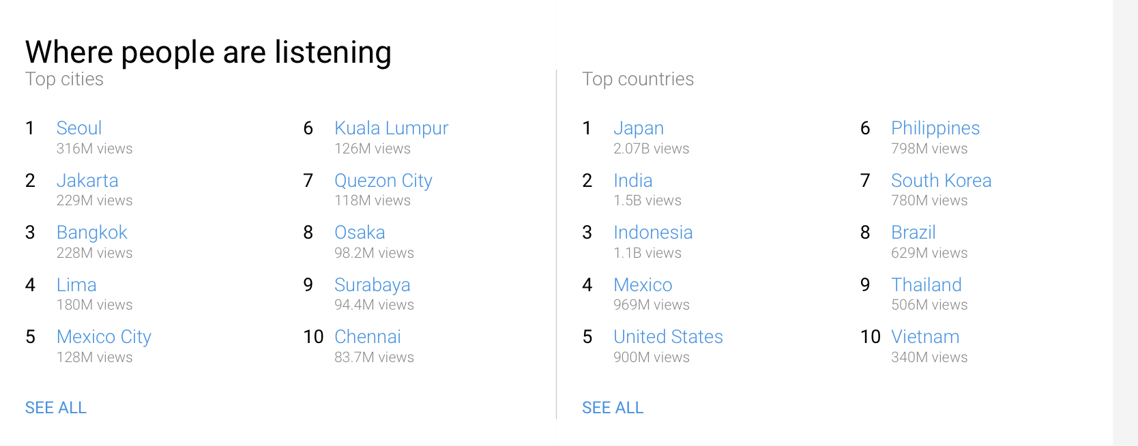Open the Surabaya city link
The width and height of the screenshot is (1138, 446).
(372, 285)
